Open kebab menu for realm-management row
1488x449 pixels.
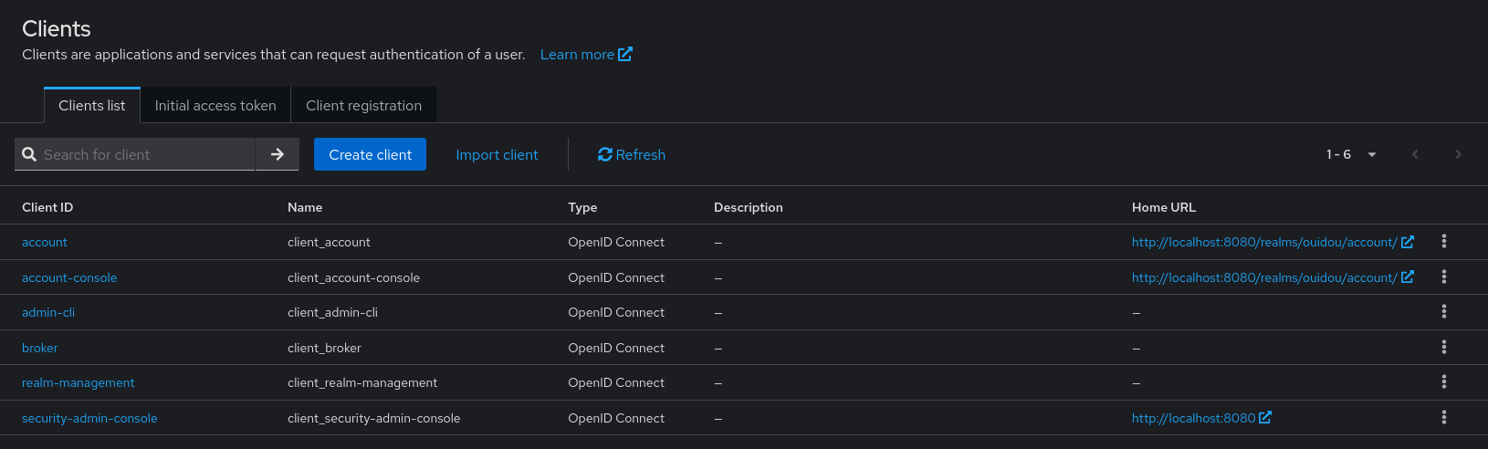pyautogui.click(x=1443, y=382)
